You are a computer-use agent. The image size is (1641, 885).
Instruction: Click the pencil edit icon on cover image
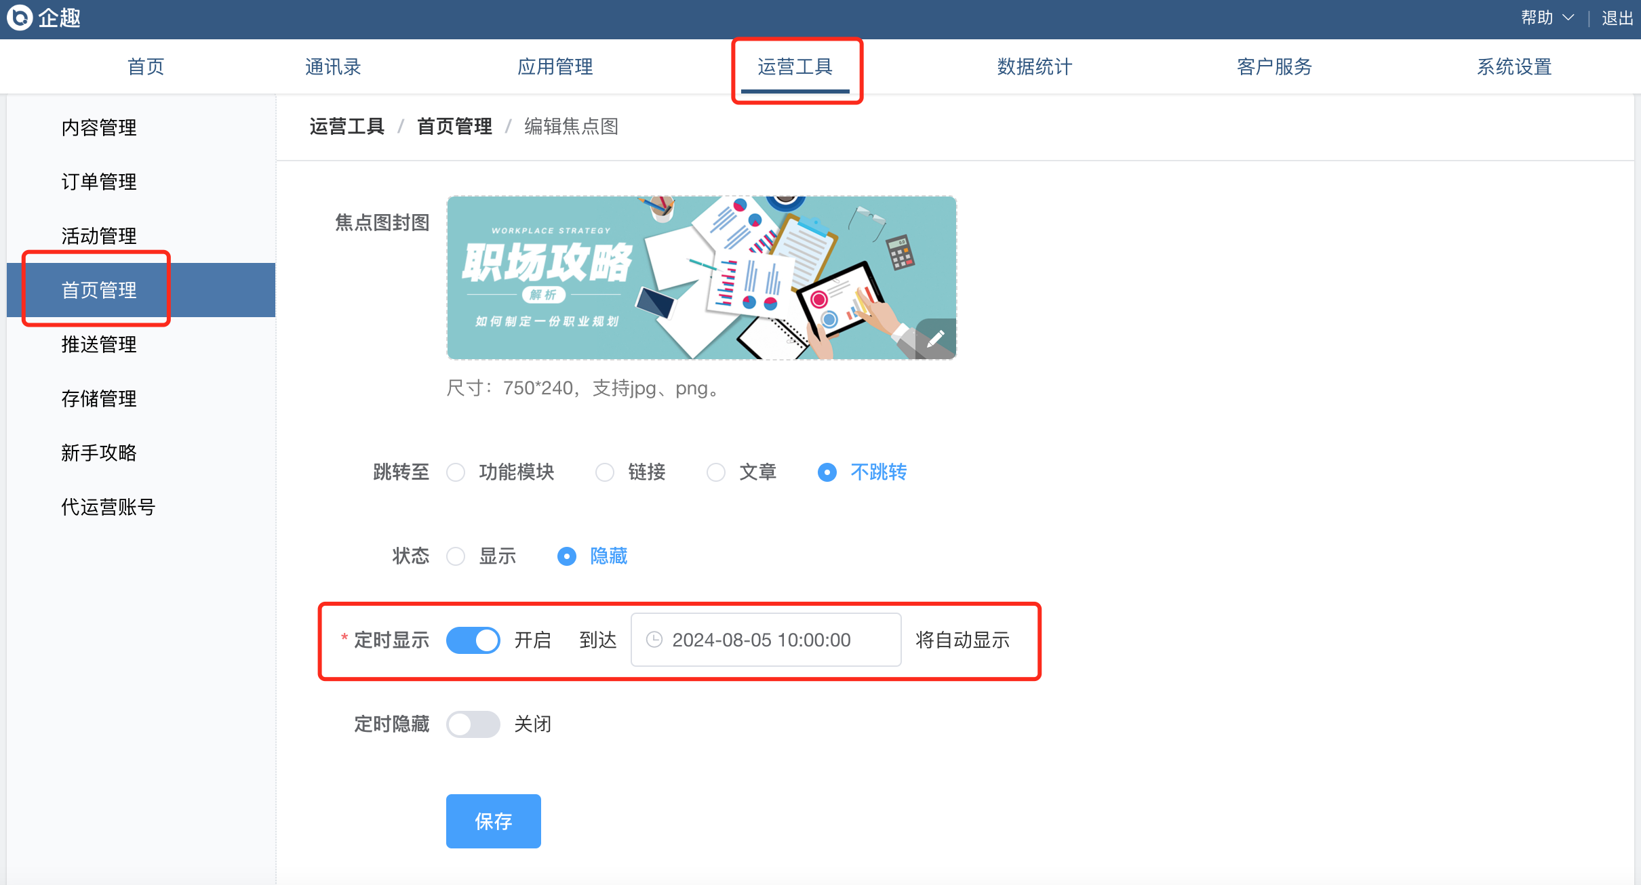click(x=936, y=339)
